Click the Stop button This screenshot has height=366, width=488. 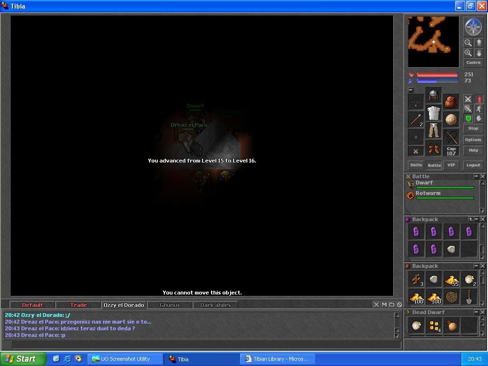[473, 128]
